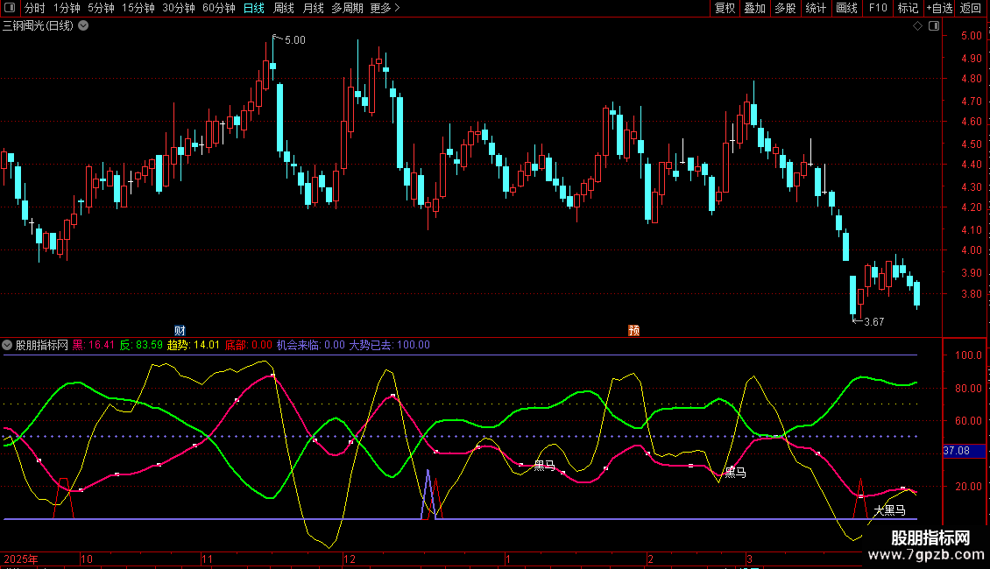
Task: Expand the 三钢闽光(日线) title dropdown
Action: pos(83,26)
